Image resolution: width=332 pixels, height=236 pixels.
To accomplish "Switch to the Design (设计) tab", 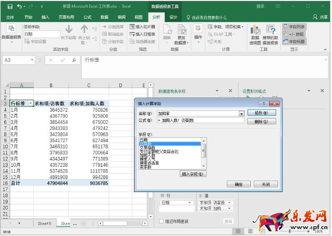I will pos(173,17).
